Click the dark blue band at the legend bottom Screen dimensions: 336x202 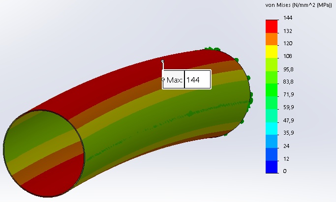[272, 167]
